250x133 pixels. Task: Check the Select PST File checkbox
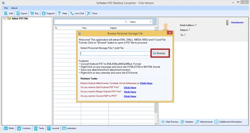(x=6, y=19)
